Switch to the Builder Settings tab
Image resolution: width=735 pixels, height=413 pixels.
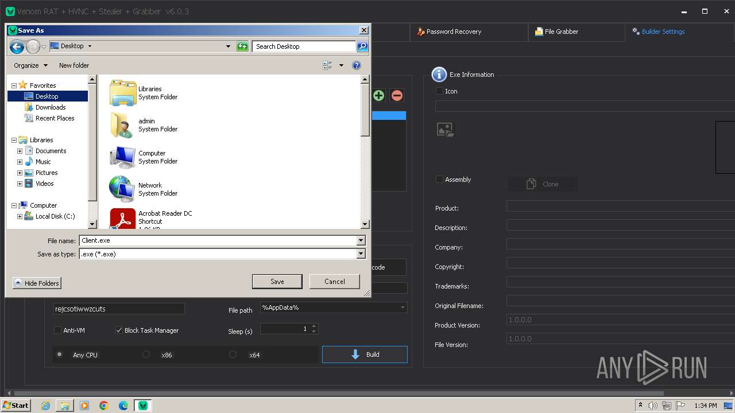pyautogui.click(x=658, y=32)
